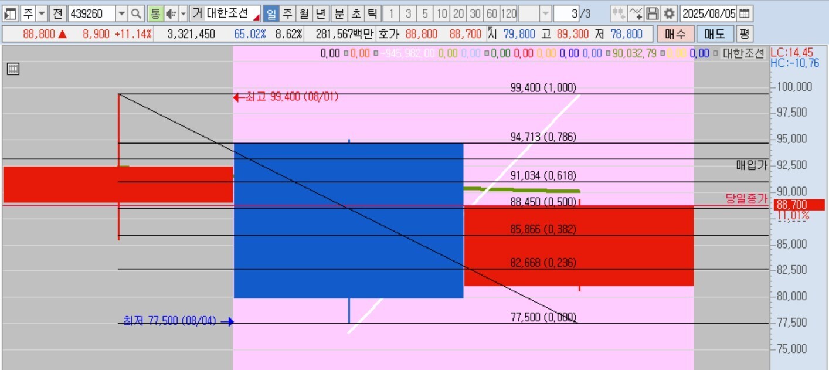Click the 전 button
829x370 pixels.
[57, 13]
